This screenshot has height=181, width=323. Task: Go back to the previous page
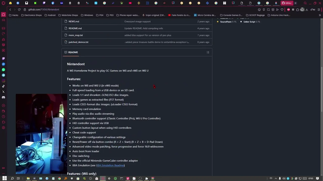point(10,10)
